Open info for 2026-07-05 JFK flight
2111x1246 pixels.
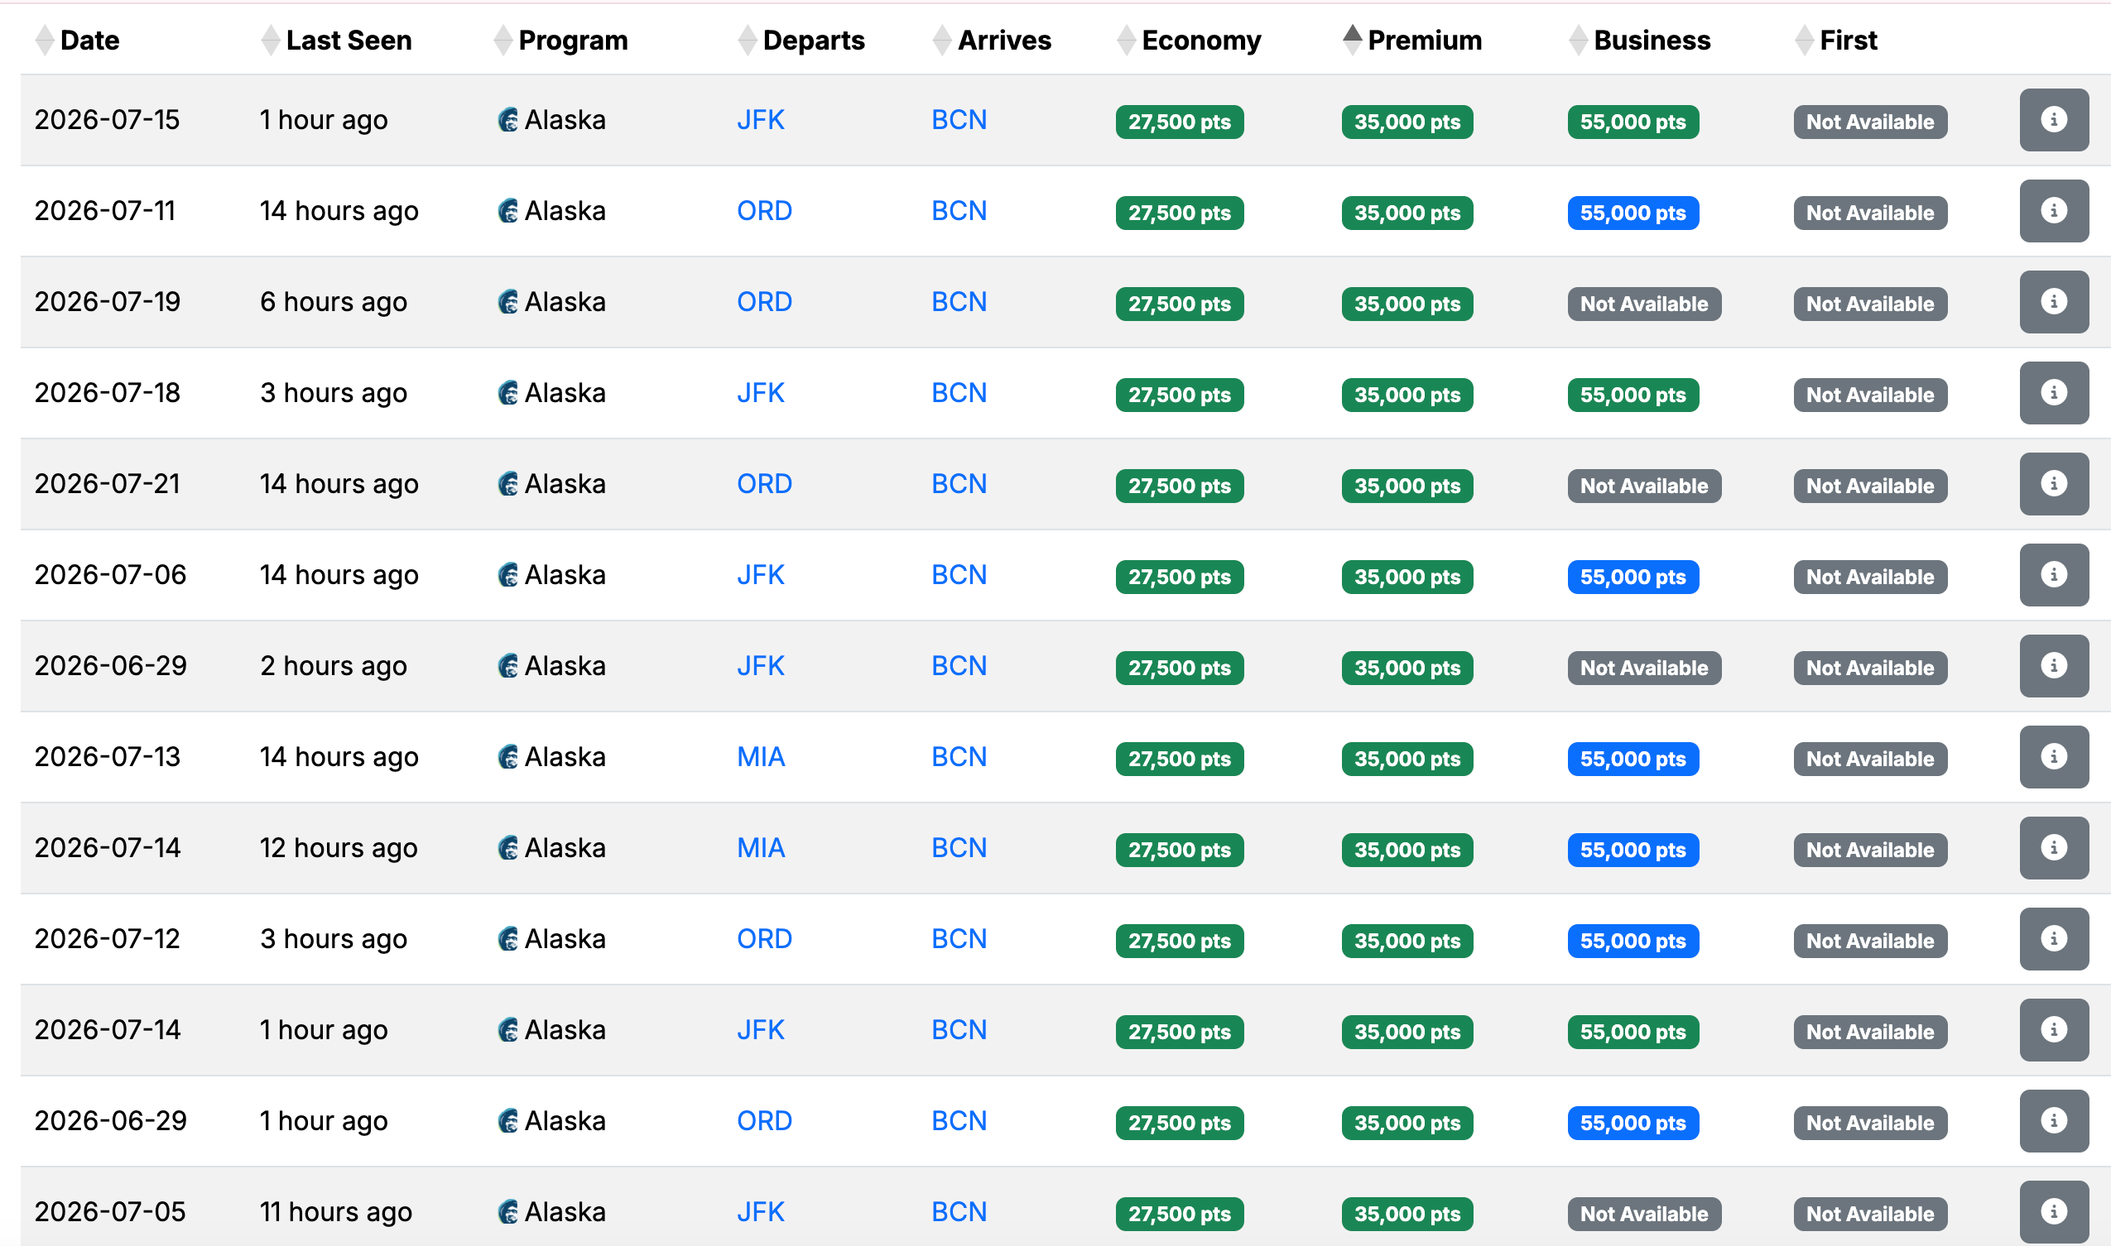2053,1211
